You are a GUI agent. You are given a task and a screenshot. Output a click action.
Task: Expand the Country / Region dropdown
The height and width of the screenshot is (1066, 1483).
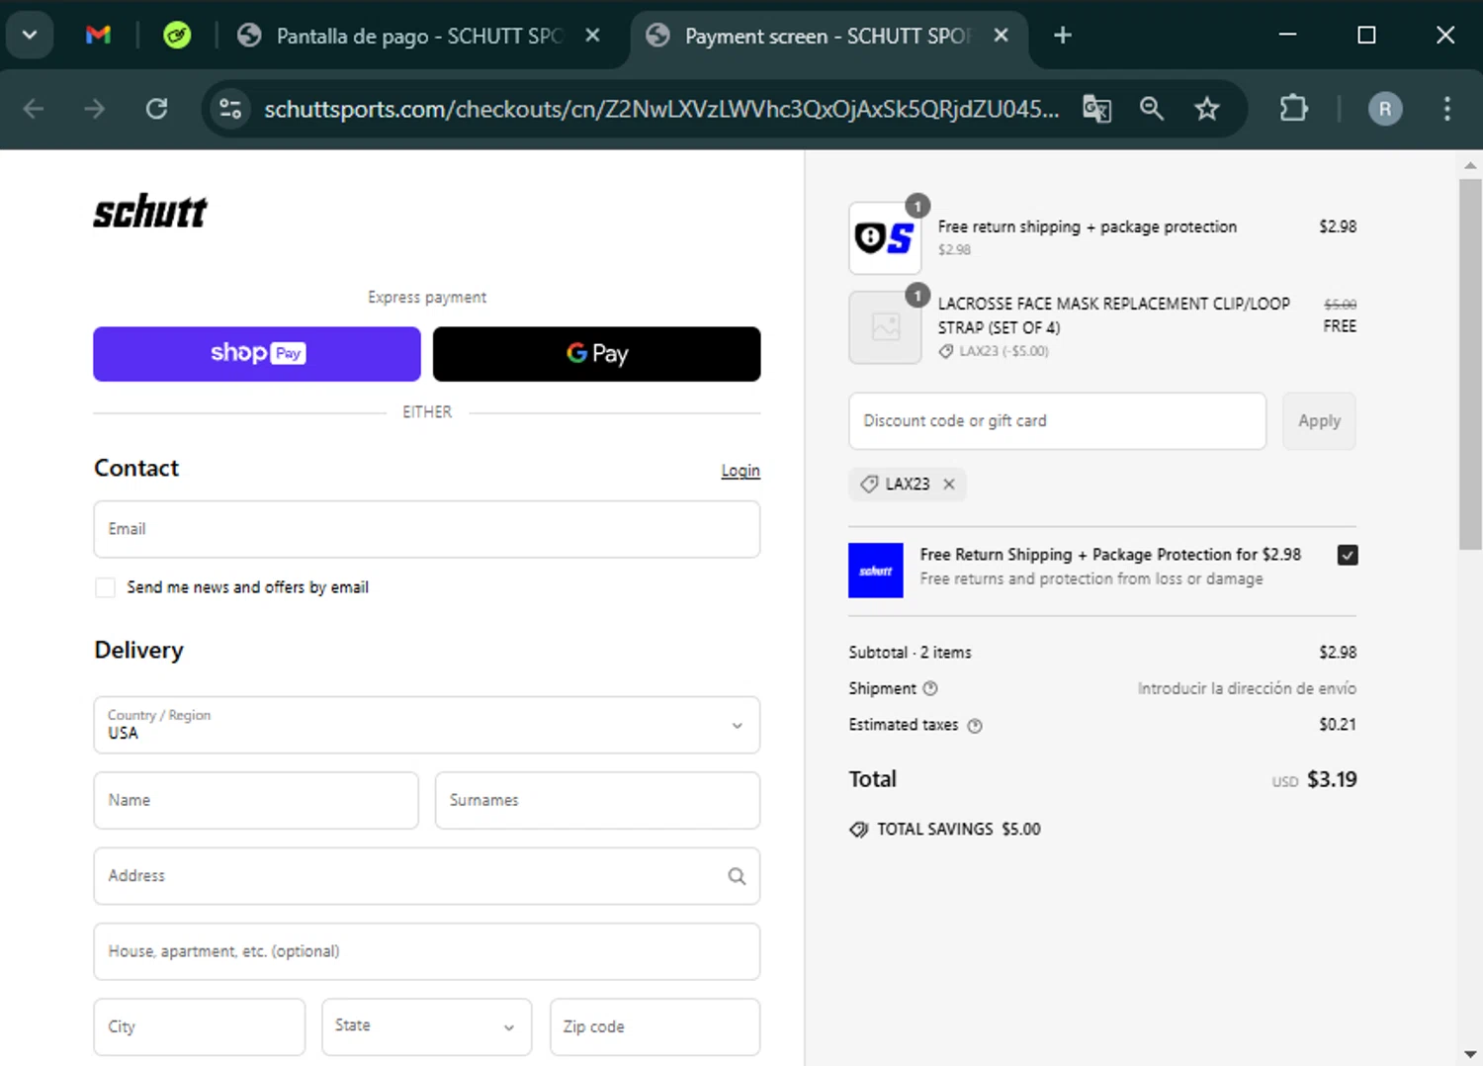pos(427,725)
